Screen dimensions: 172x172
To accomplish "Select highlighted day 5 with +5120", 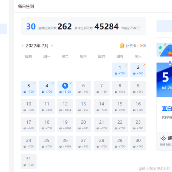I will point(65,88).
